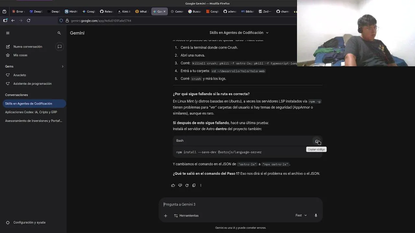Click the thumbs up icon on the response

click(x=173, y=185)
